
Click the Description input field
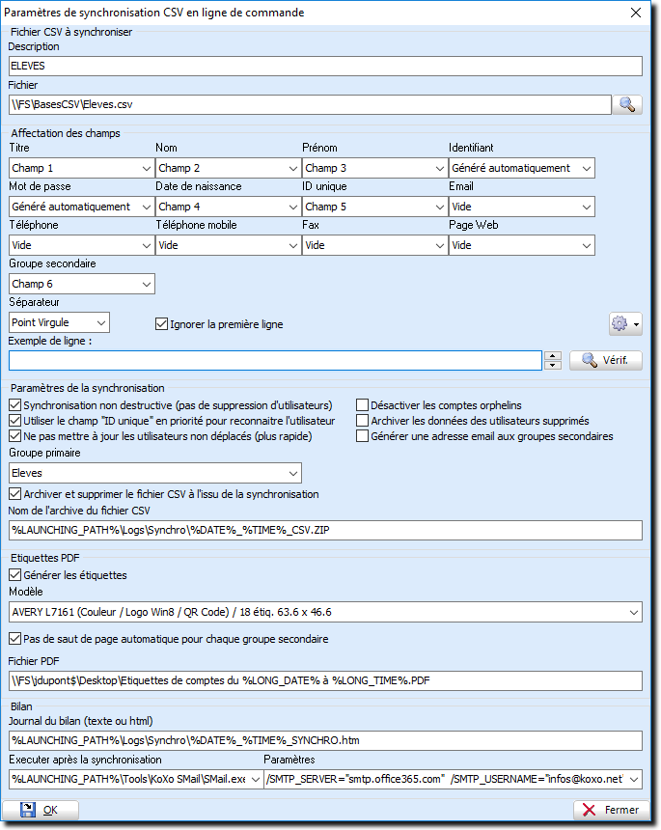coord(325,67)
